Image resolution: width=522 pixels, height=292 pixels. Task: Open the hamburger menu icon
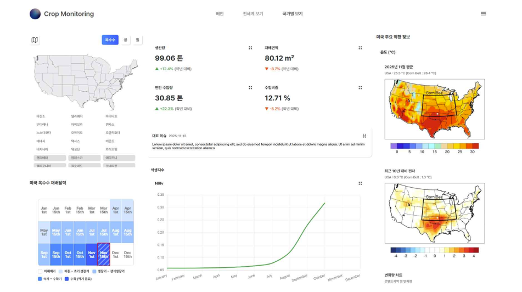click(x=483, y=14)
